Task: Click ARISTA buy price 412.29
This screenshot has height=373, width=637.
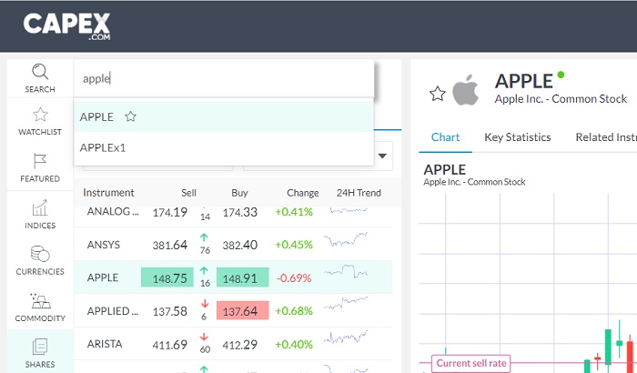Action: (240, 345)
